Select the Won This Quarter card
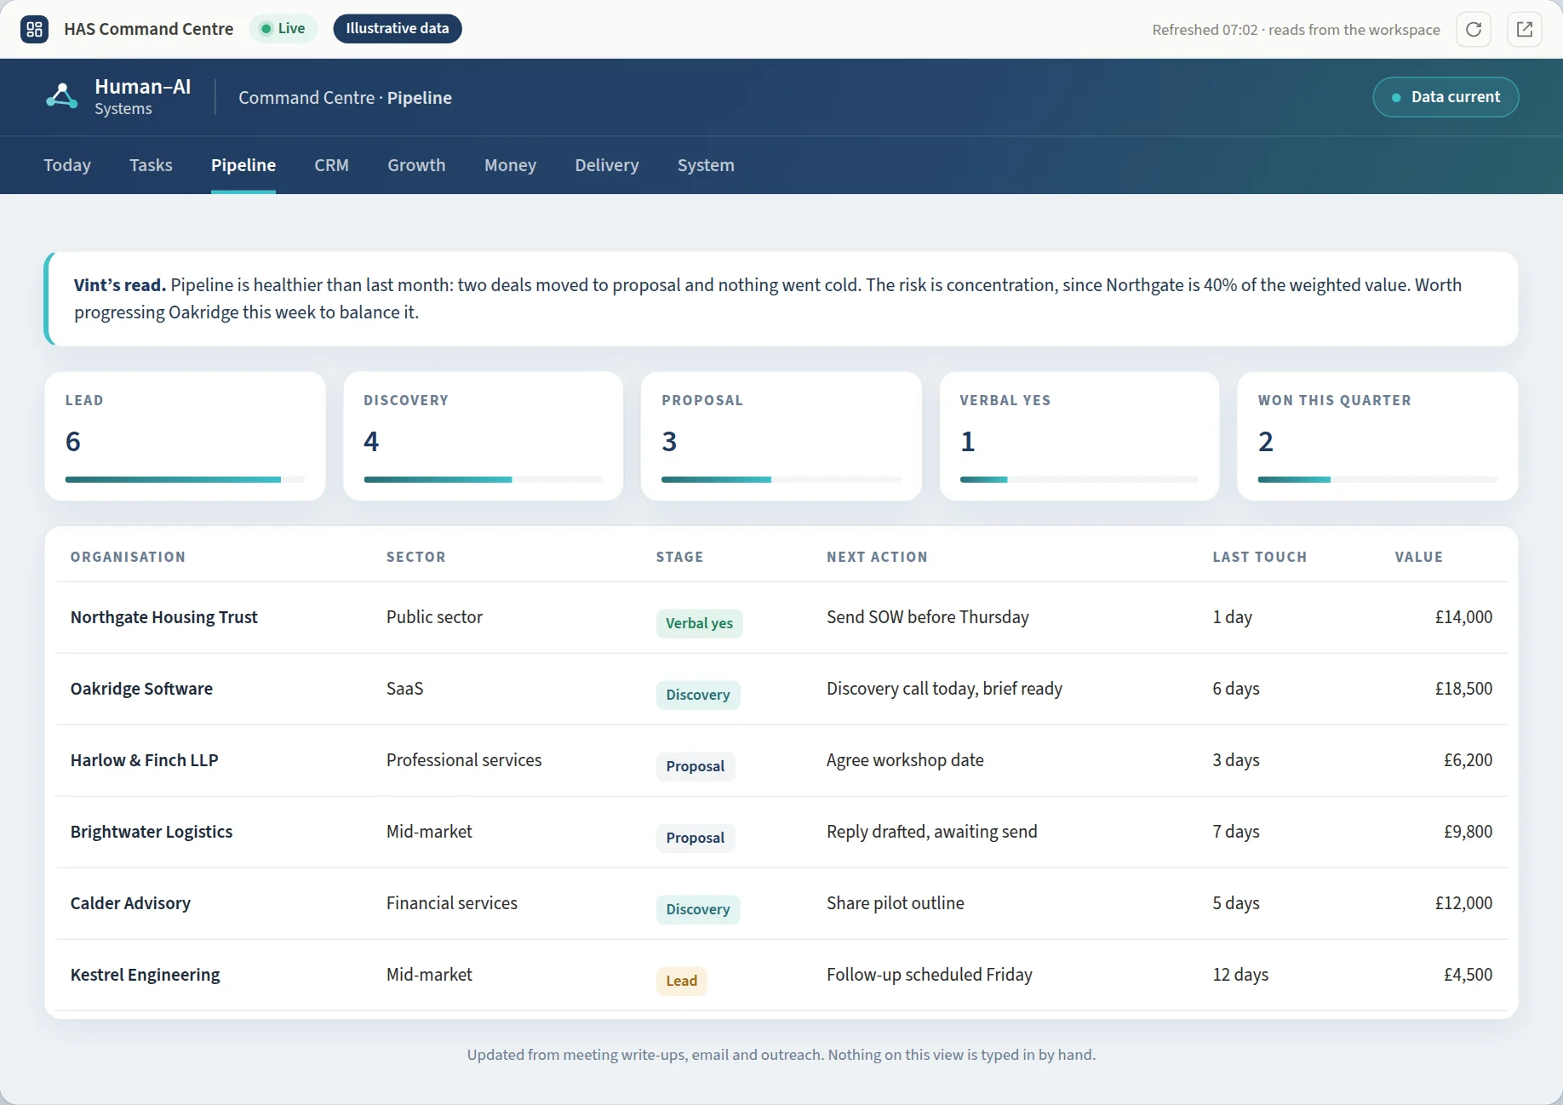 coord(1377,436)
